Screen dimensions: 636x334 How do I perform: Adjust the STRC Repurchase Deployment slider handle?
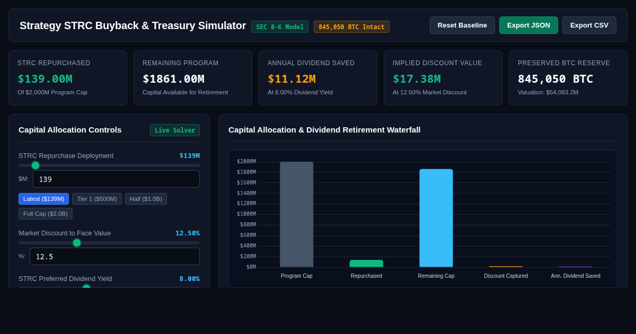[36, 165]
